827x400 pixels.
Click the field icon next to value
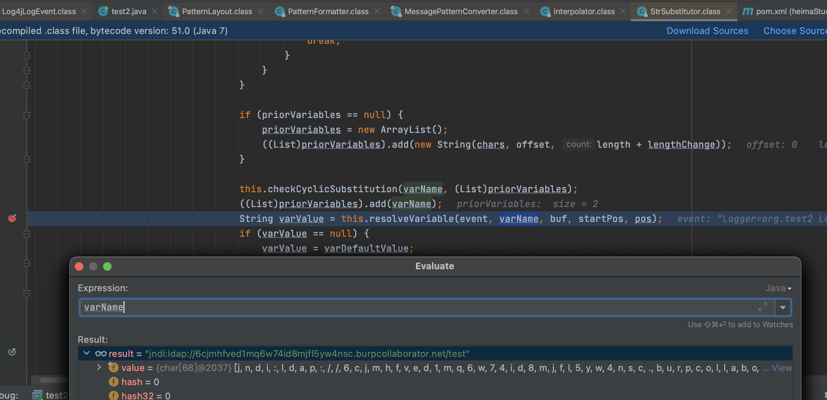click(x=113, y=367)
